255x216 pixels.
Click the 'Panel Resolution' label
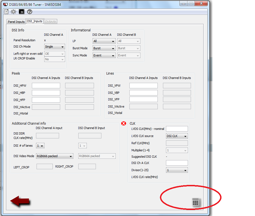[x=24, y=40]
